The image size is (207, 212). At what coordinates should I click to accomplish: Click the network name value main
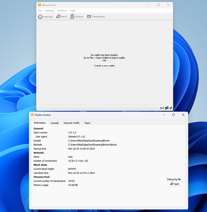click(x=70, y=157)
